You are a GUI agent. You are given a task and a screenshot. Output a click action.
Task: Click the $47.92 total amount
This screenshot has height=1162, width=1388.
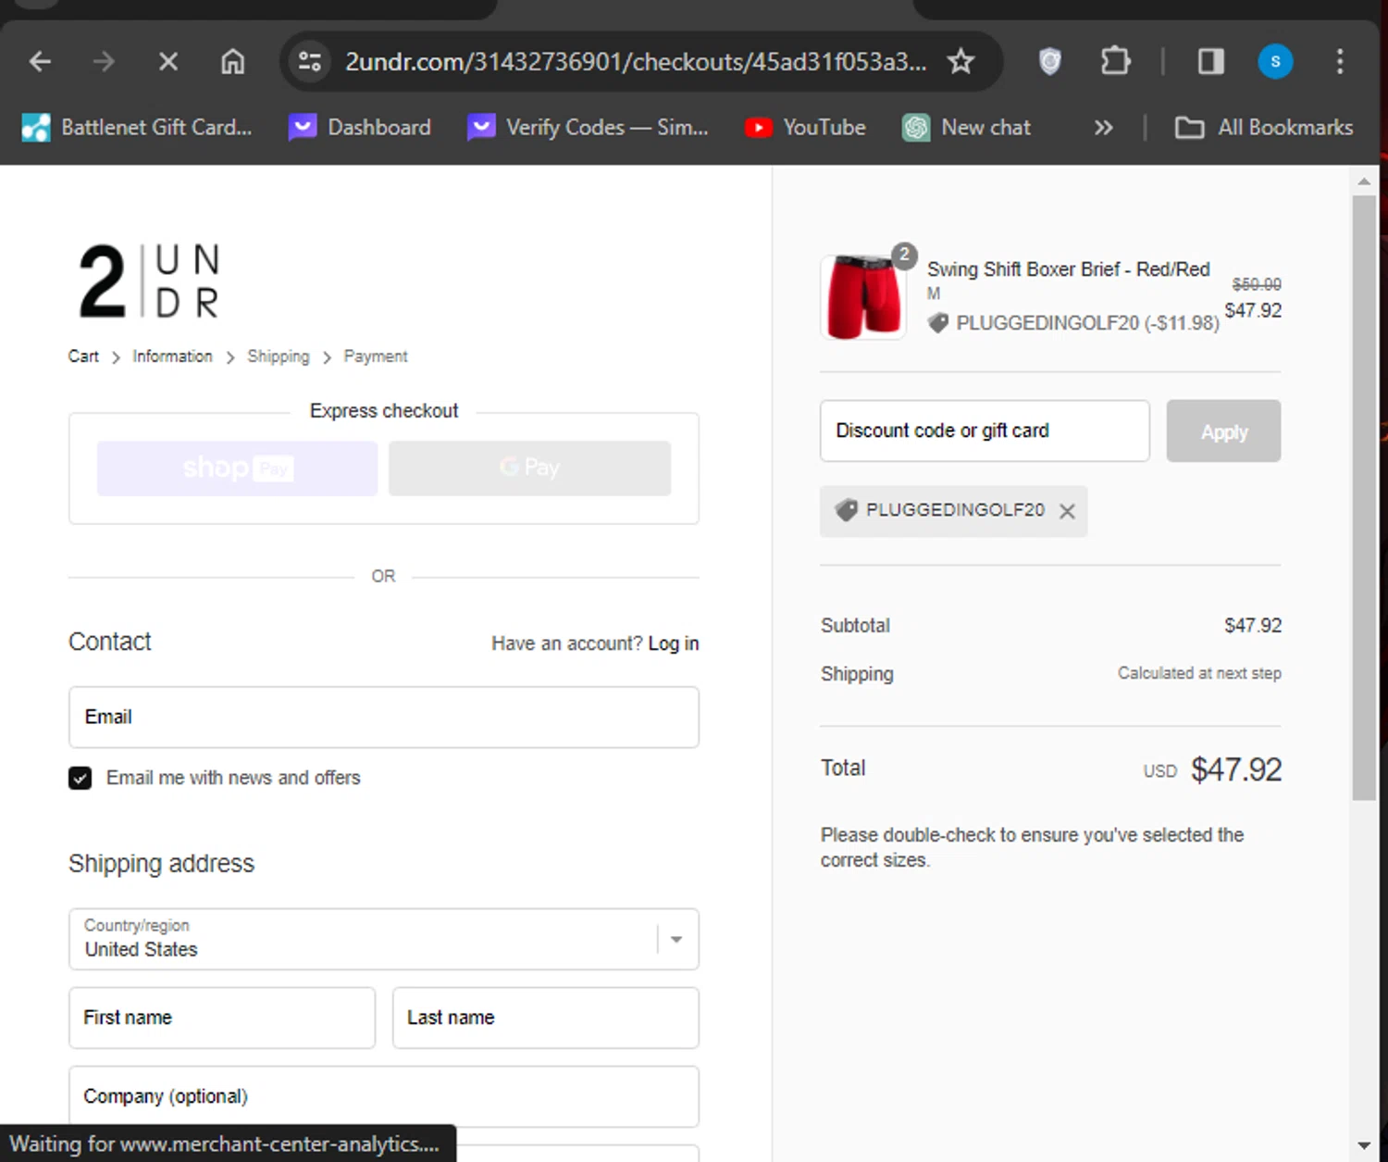[1236, 769]
